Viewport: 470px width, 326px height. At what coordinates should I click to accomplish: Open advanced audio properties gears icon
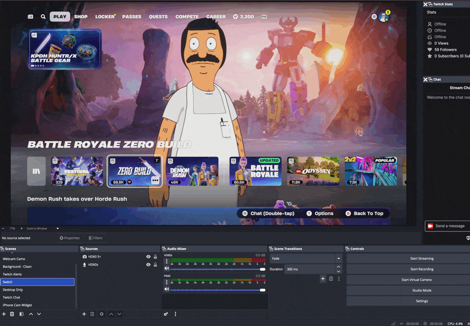point(166,314)
